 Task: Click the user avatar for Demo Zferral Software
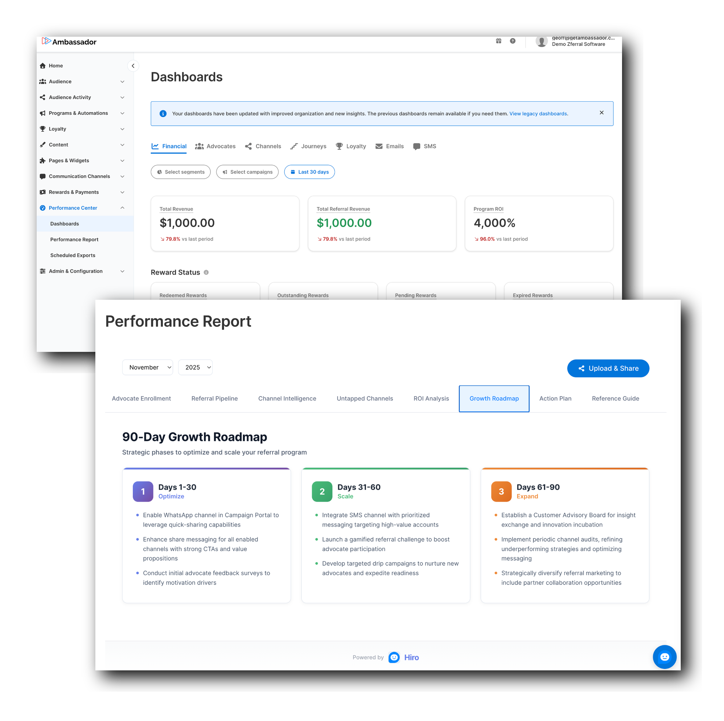(x=541, y=41)
